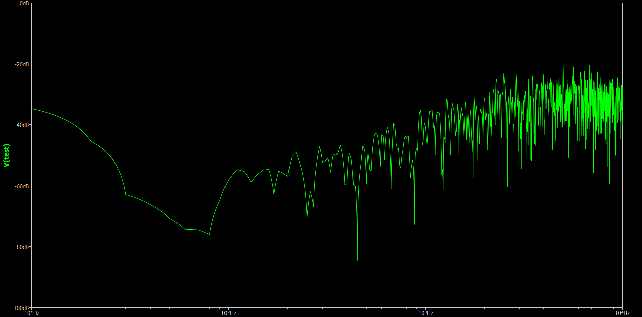
Task: Click the -20dB y-axis label
Action: point(22,64)
